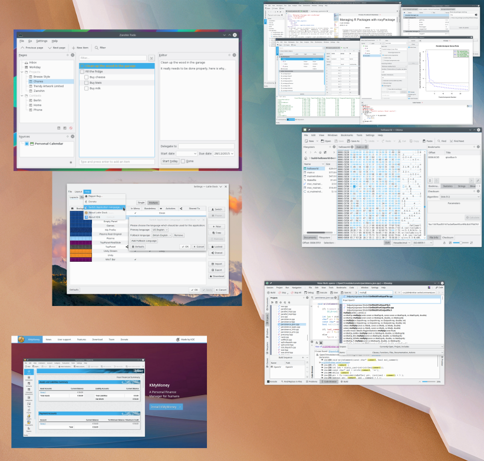Click the star icon in Zanshin Sources panel

click(71, 162)
